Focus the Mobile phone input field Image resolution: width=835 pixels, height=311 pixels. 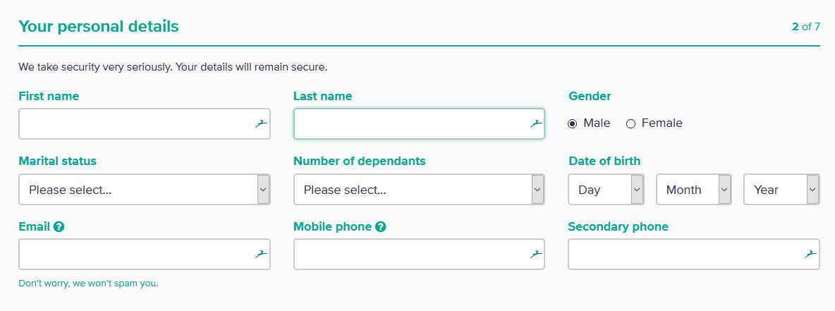coord(409,255)
